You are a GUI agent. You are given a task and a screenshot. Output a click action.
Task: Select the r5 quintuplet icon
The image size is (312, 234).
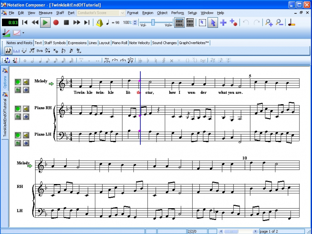pyautogui.click(x=123, y=61)
